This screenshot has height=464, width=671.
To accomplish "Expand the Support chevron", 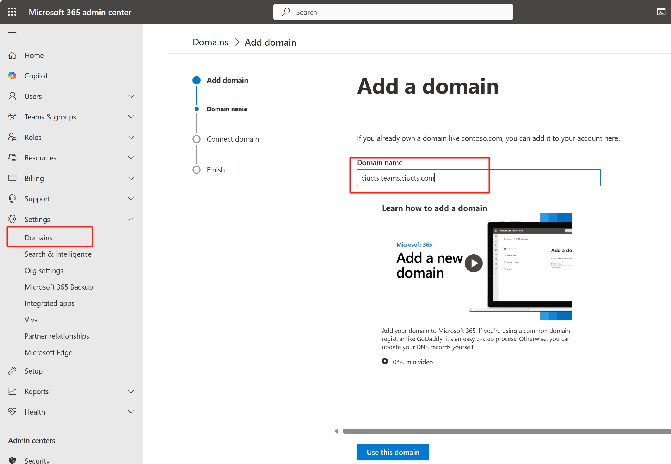I will [x=131, y=199].
